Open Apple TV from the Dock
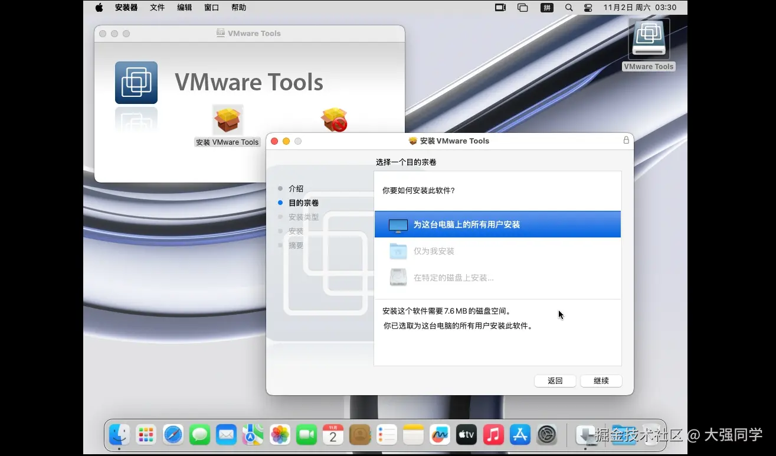The image size is (776, 456). tap(466, 435)
